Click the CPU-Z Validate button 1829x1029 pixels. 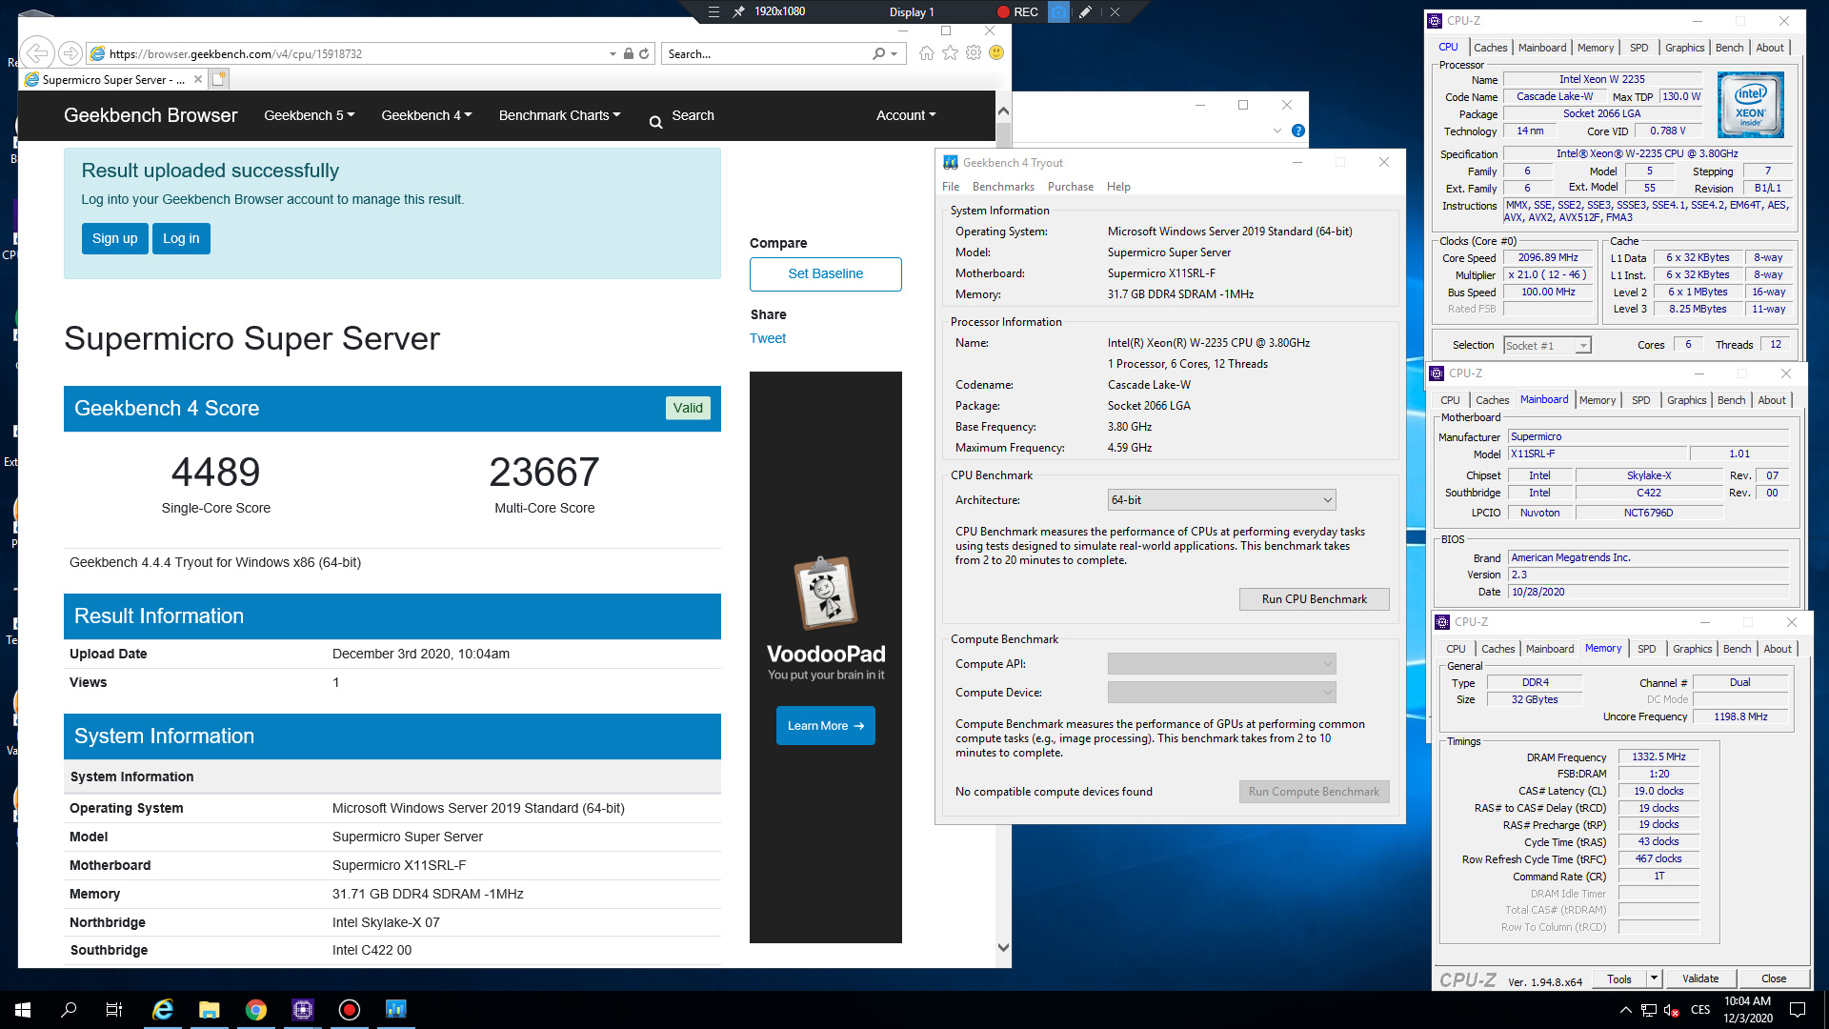tap(1700, 979)
